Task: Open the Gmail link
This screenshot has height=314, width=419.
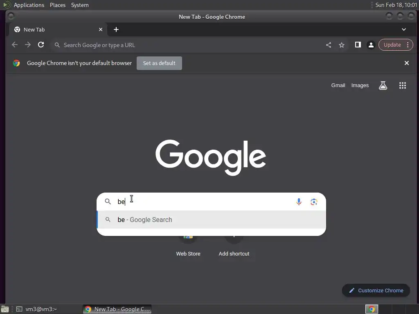Action: [338, 85]
